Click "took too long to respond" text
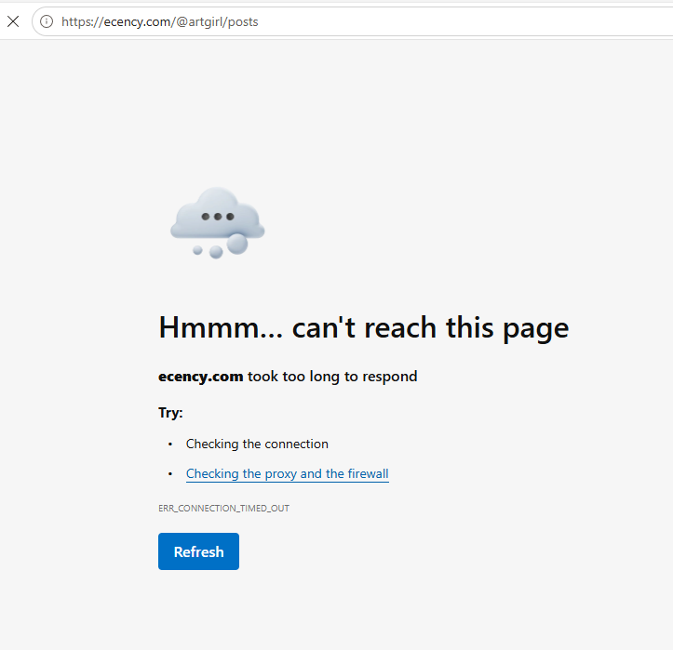 click(x=332, y=377)
